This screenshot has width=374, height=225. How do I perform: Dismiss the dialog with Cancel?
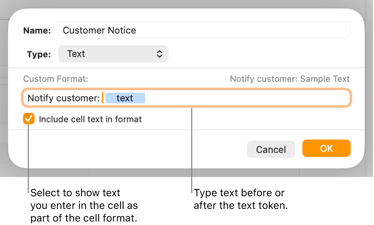[271, 149]
